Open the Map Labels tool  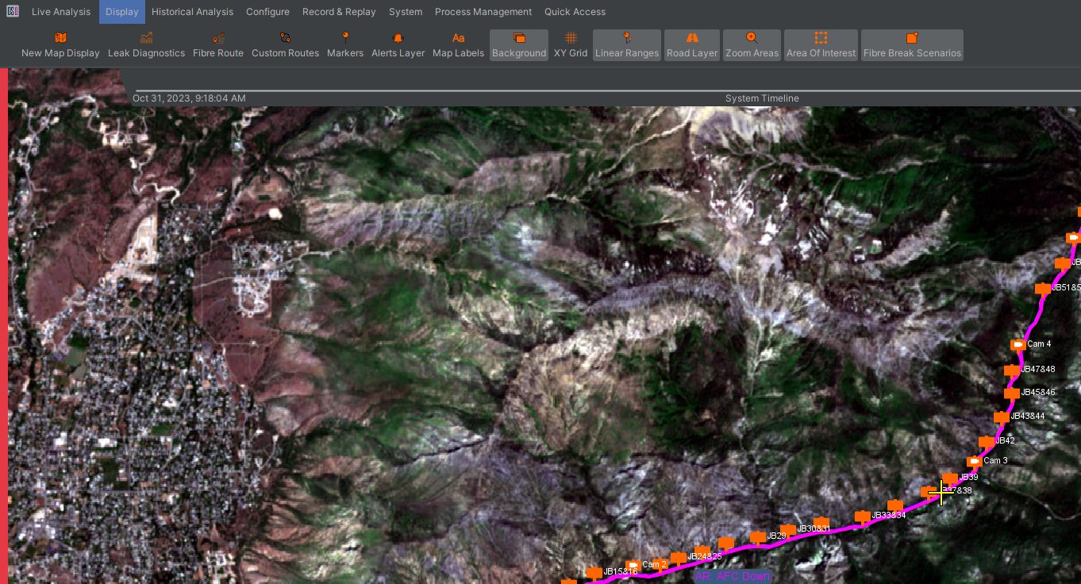tap(458, 45)
